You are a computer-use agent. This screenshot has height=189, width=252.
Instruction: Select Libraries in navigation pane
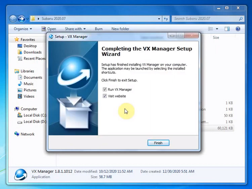pyautogui.click(x=27, y=71)
